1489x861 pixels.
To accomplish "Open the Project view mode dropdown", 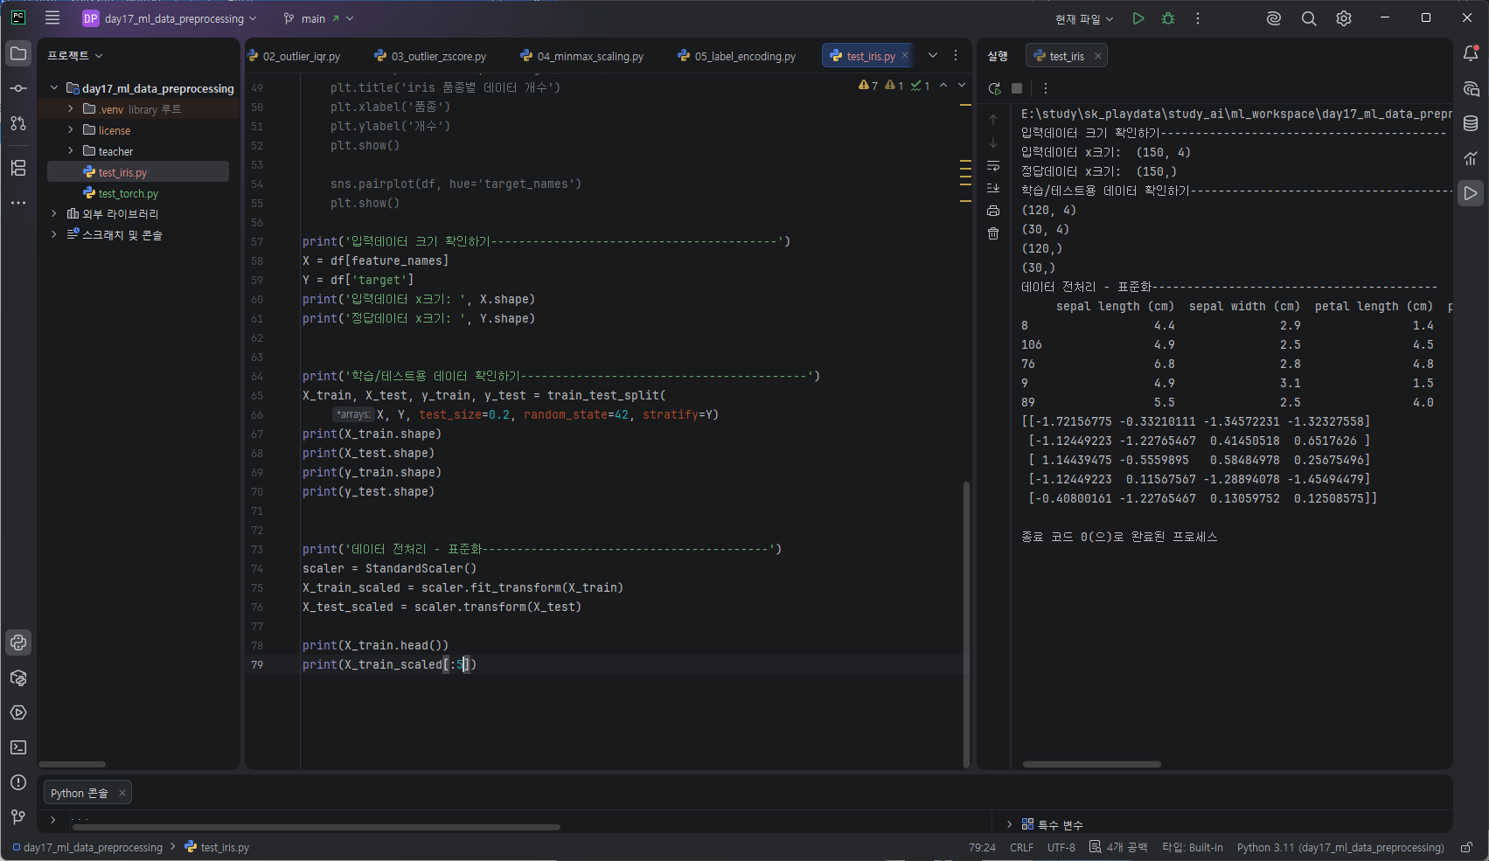I will 75,55.
